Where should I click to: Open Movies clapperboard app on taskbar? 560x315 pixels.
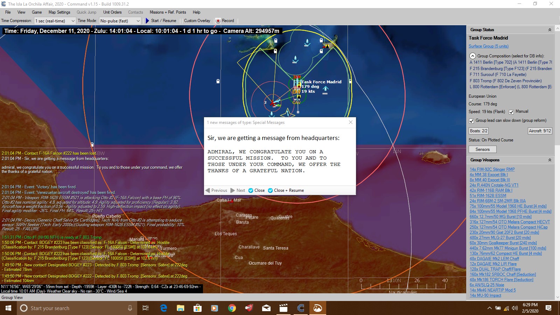[283, 308]
